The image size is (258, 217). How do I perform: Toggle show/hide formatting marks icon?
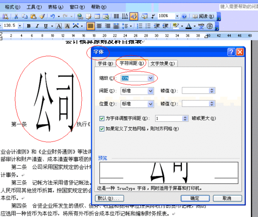point(153,16)
